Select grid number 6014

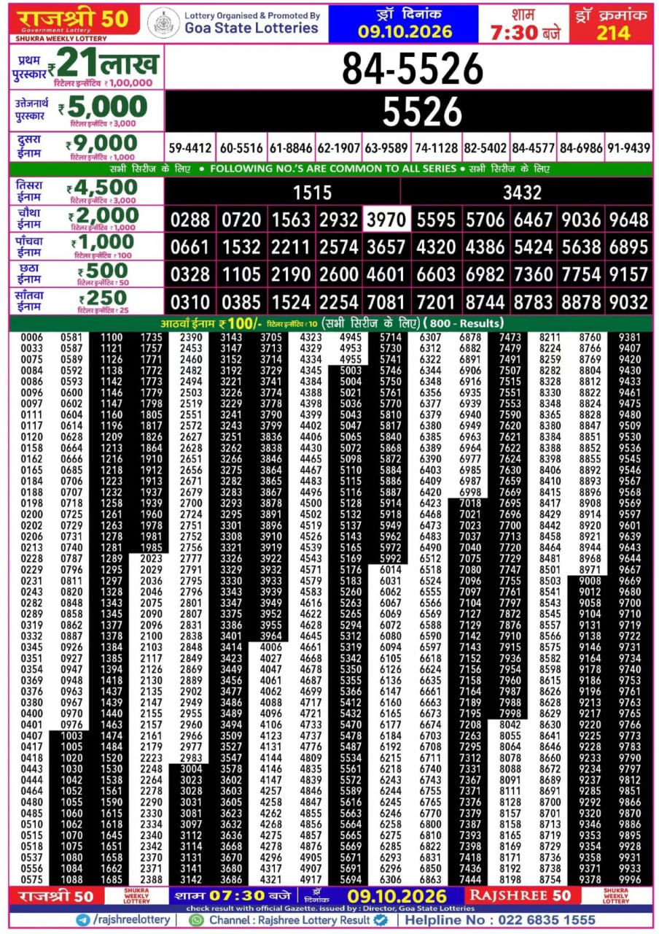[x=391, y=570]
